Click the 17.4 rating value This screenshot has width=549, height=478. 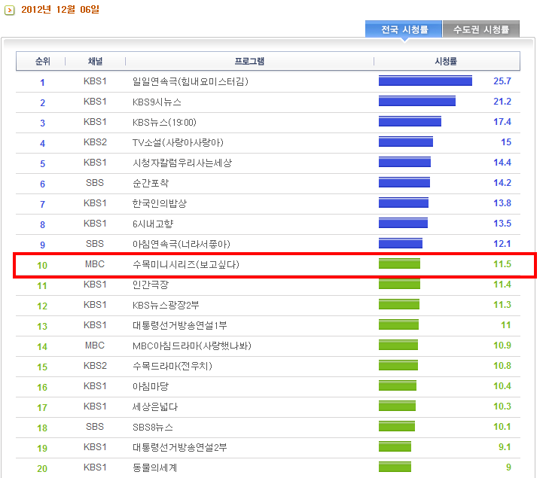tap(502, 121)
